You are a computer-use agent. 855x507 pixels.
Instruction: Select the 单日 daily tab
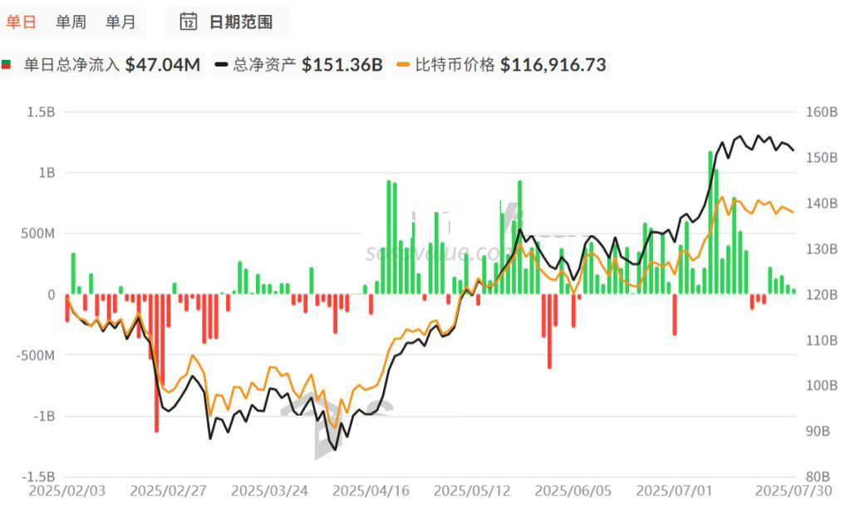point(22,22)
